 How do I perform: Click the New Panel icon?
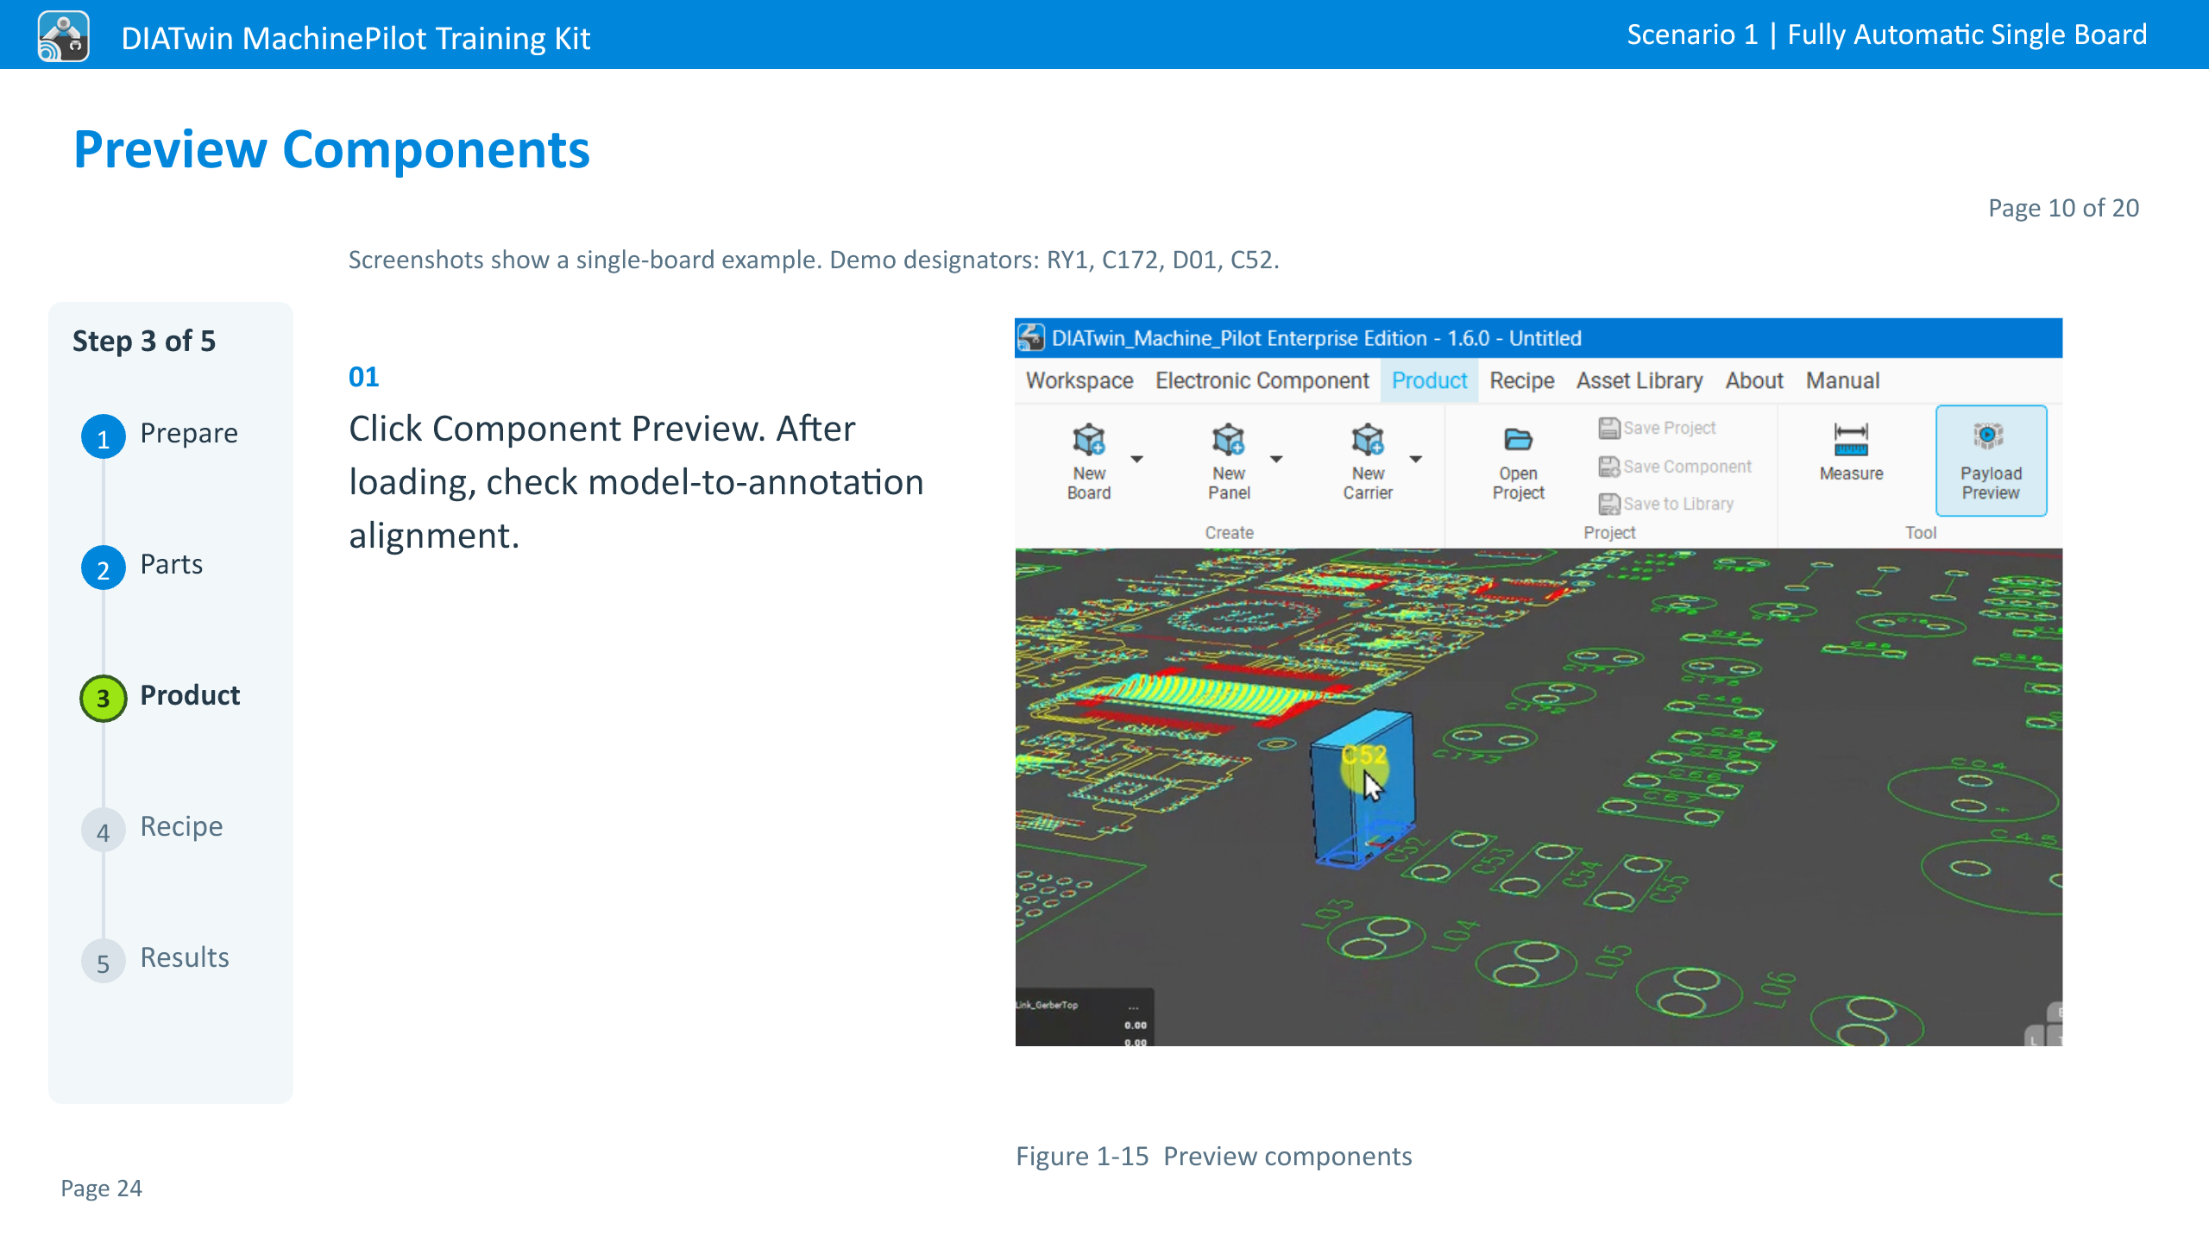(1229, 440)
